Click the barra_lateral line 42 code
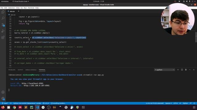Image resolution: width=197 pixels, height=110 pixels. (x=32, y=33)
